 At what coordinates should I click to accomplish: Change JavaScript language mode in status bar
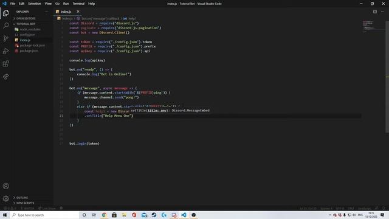[x=364, y=208]
